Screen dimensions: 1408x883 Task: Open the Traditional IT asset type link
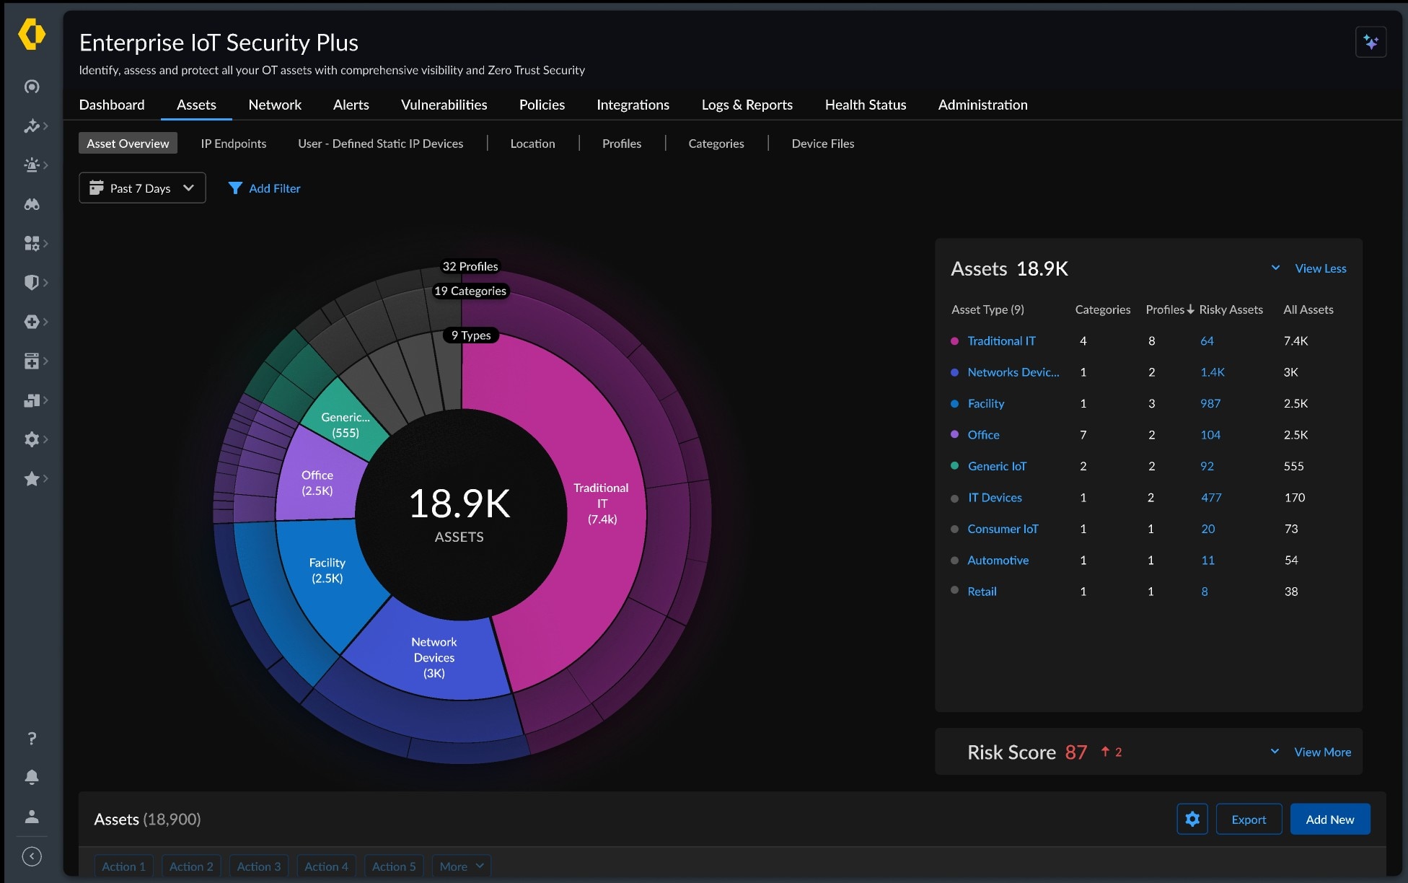[1001, 341]
